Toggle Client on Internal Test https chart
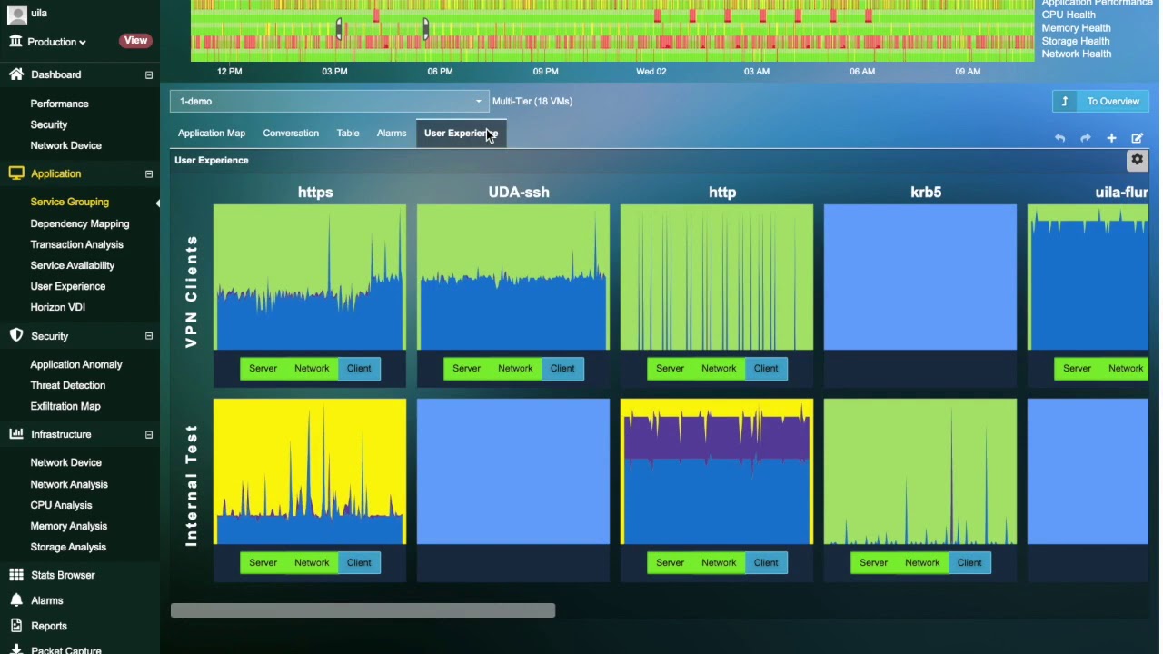This screenshot has height=654, width=1163. click(x=359, y=562)
